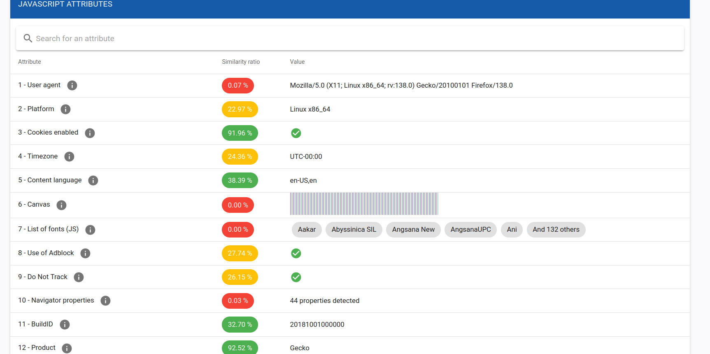This screenshot has width=710, height=354.
Task: Click the UTC-00:00 timezone value
Action: pos(306,156)
